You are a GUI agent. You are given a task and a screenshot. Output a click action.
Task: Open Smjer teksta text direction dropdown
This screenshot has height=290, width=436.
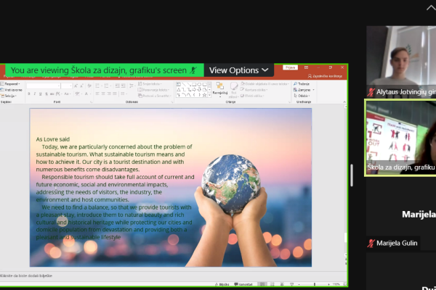(x=150, y=84)
